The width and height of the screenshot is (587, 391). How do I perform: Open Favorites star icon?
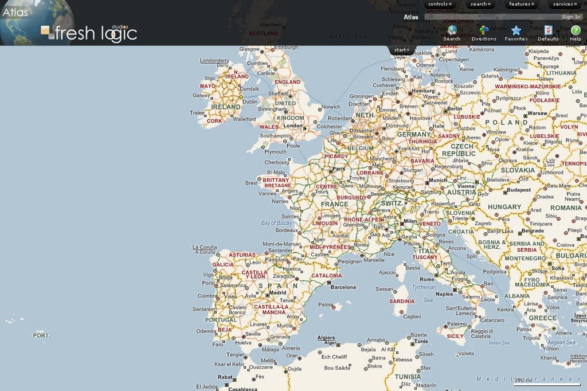click(x=516, y=30)
